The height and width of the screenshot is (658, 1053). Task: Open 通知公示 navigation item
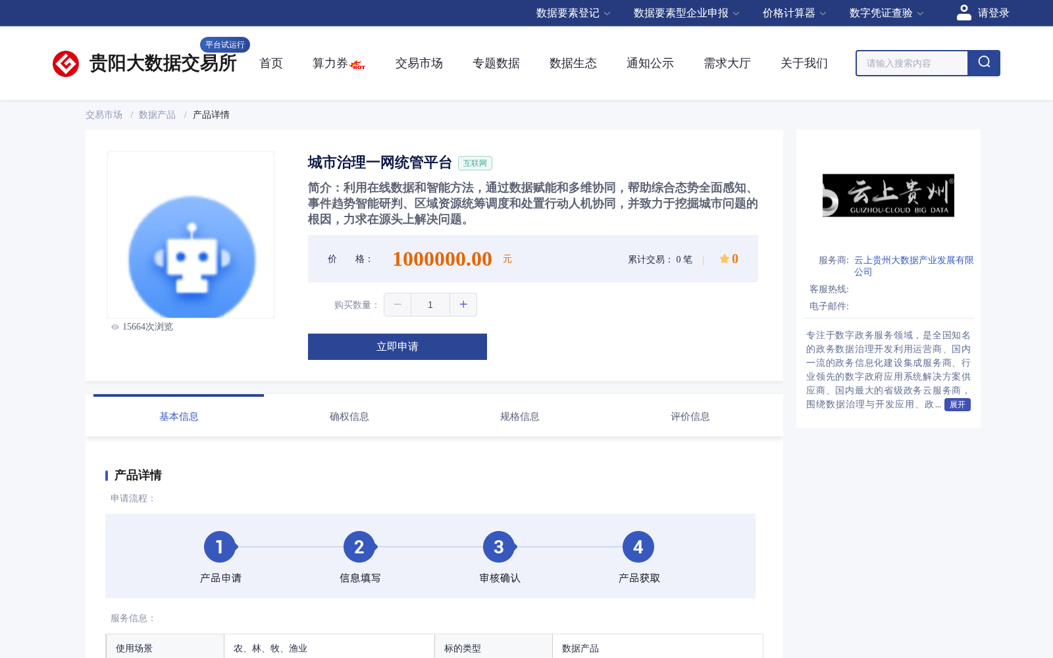click(x=650, y=63)
